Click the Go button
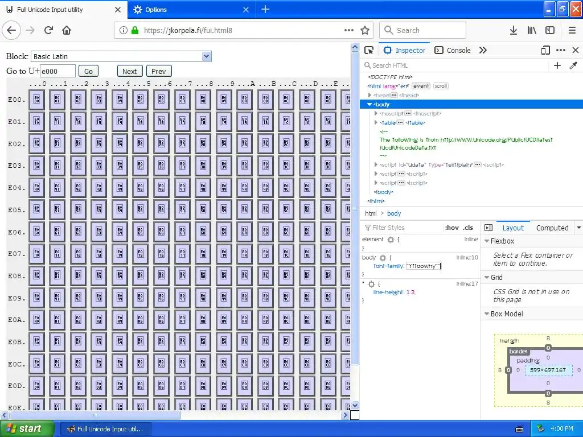The image size is (583, 437). 88,71
